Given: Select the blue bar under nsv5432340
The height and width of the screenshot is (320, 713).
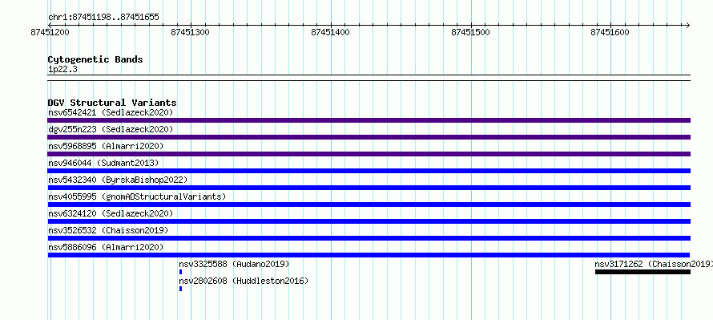Looking at the screenshot, I should click(x=369, y=188).
